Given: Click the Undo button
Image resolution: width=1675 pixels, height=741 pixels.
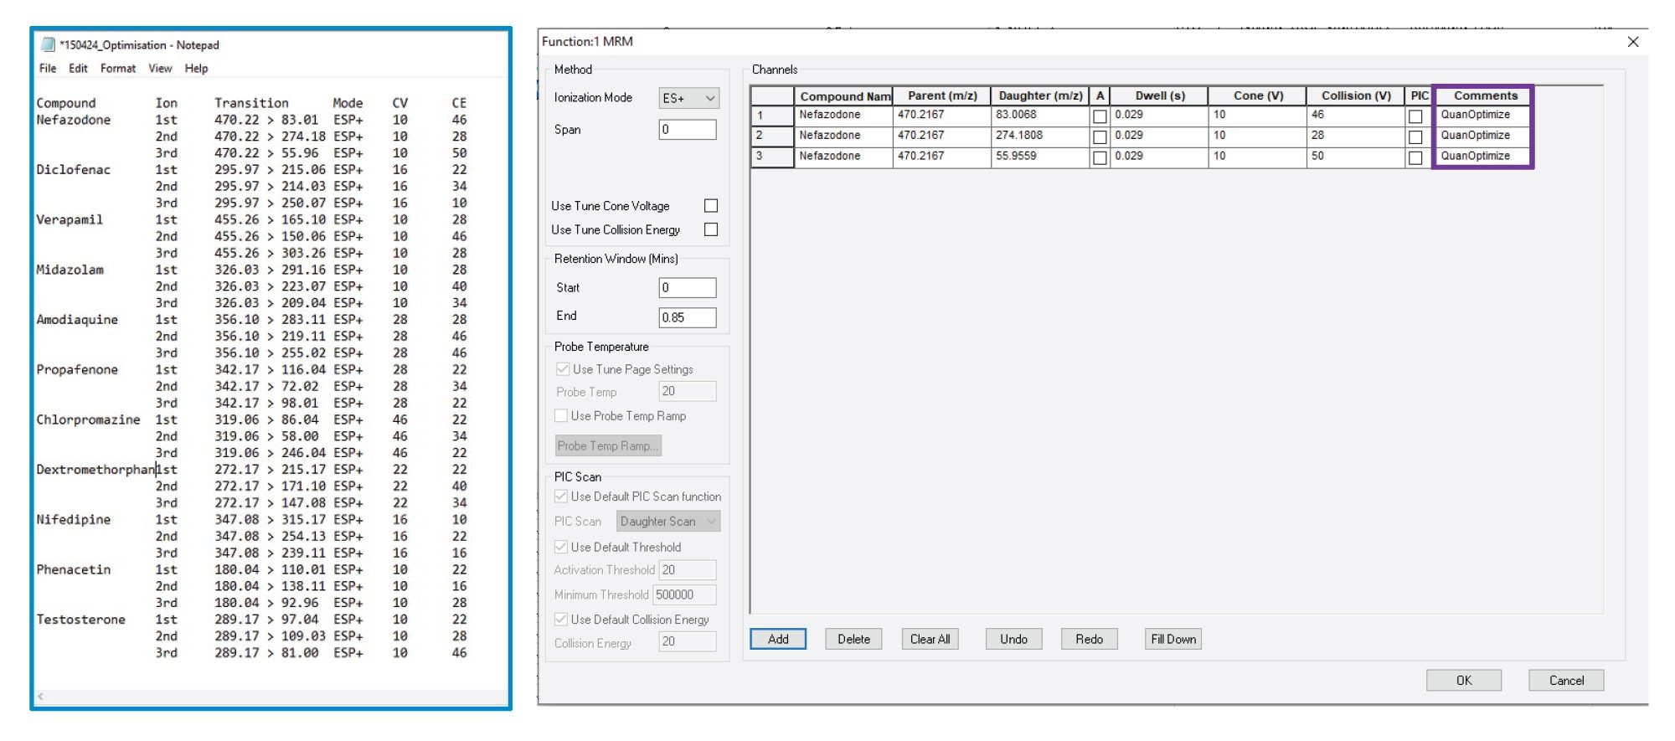Looking at the screenshot, I should coord(1013,640).
